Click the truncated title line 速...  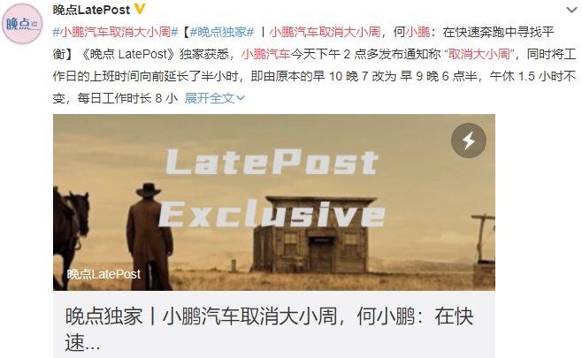pyautogui.click(x=82, y=342)
